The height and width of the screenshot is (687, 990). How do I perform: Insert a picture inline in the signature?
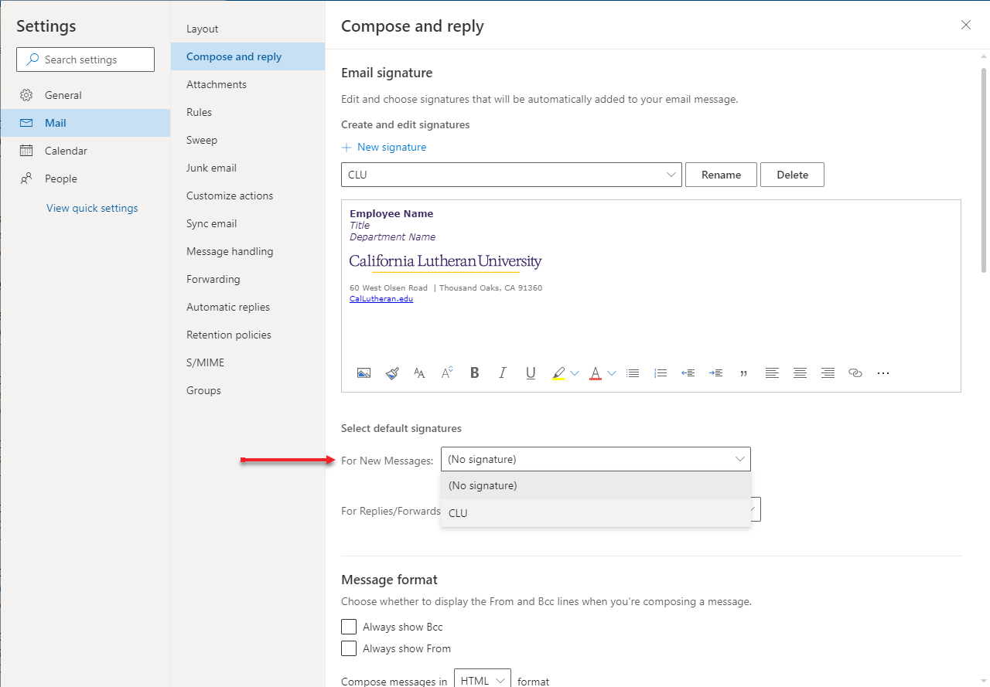(x=364, y=373)
